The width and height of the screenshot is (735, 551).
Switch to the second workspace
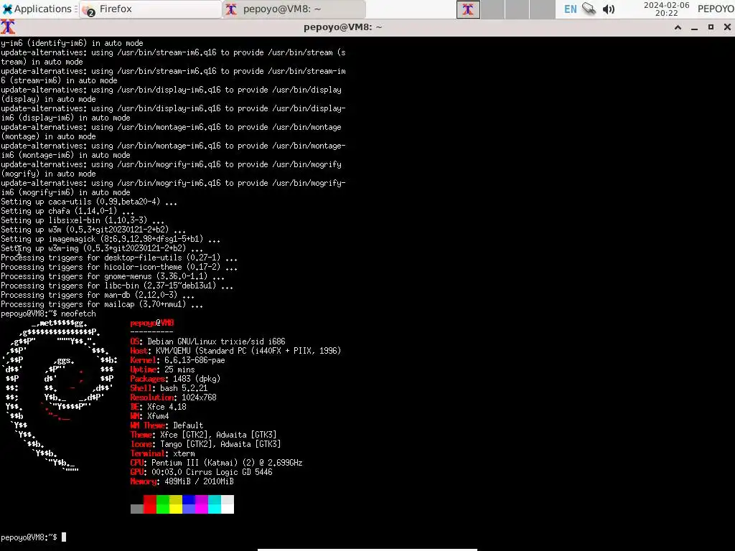point(492,9)
